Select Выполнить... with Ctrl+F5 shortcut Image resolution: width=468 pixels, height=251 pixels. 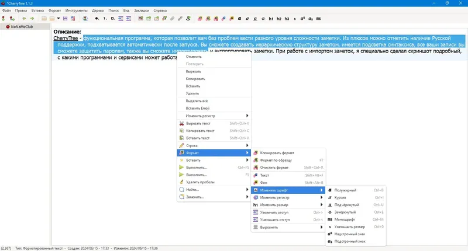(214, 168)
